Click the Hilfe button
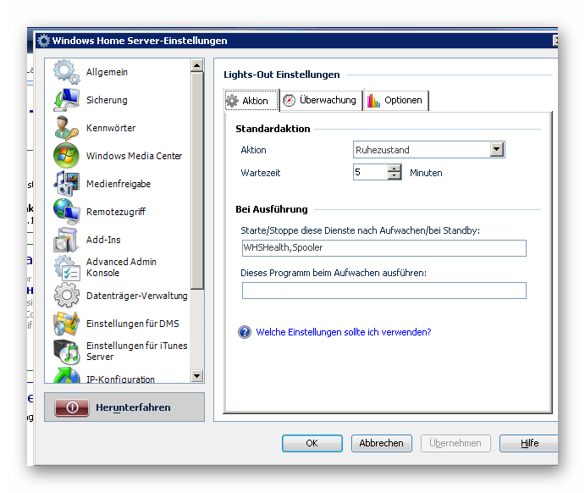Screen dimensions: 585x493 pos(528,443)
